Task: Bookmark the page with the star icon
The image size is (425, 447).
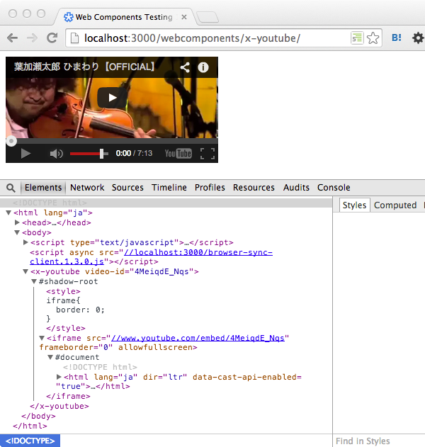Action: tap(373, 38)
